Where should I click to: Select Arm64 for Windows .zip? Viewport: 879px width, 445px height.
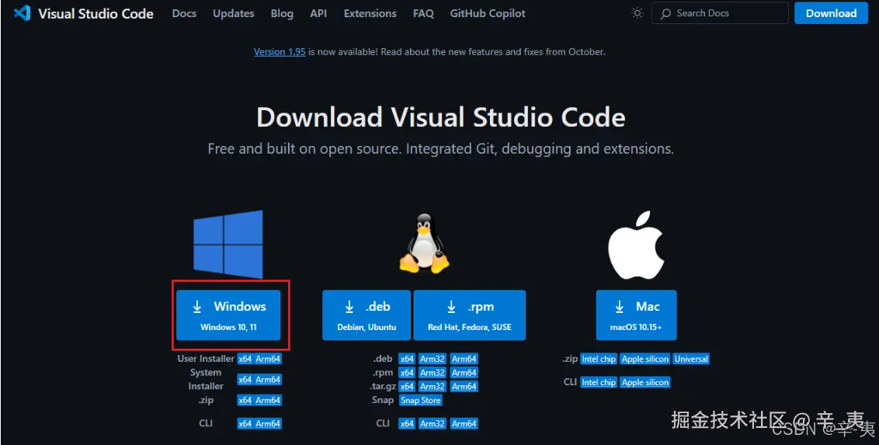coord(268,400)
